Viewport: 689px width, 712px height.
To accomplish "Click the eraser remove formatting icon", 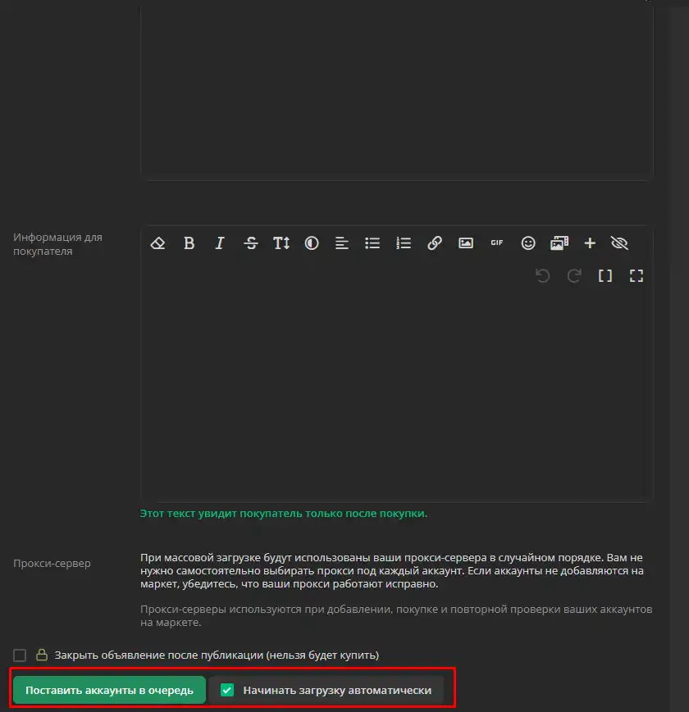I will [158, 243].
